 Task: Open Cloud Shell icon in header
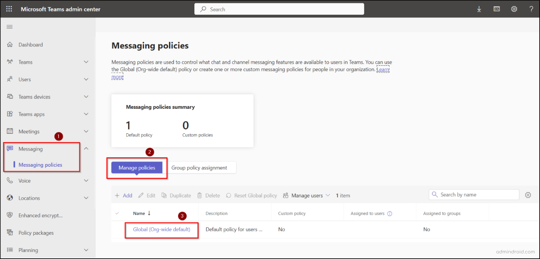click(x=496, y=9)
